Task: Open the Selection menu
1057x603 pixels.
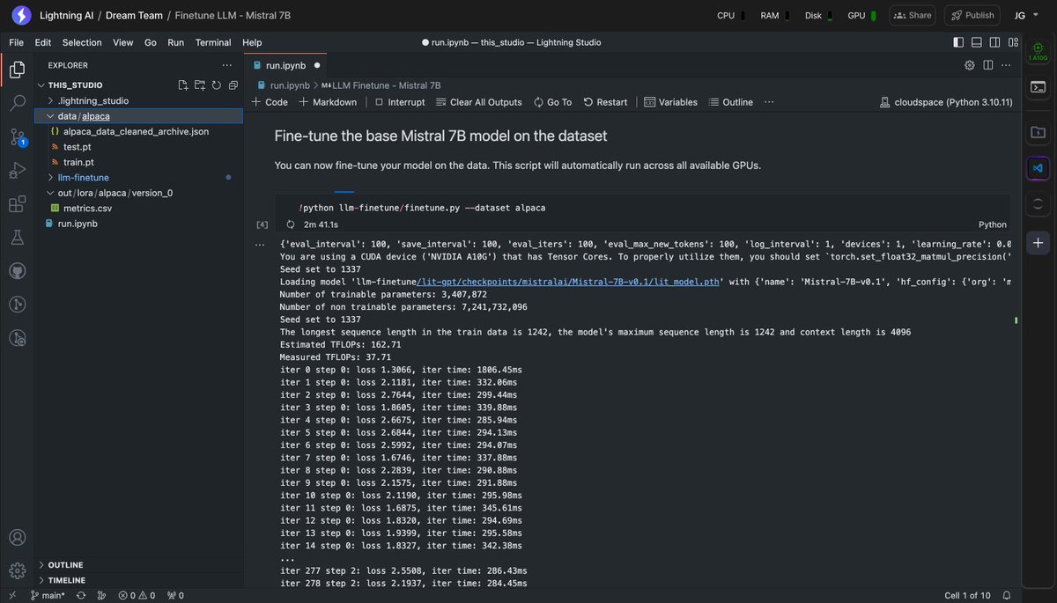Action: pyautogui.click(x=82, y=42)
